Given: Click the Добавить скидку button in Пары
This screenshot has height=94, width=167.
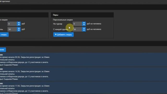Looking at the screenshot, I should [63, 35].
